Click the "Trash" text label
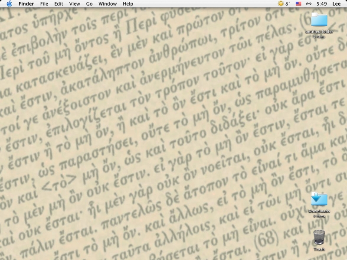347x260 pixels. point(319,250)
